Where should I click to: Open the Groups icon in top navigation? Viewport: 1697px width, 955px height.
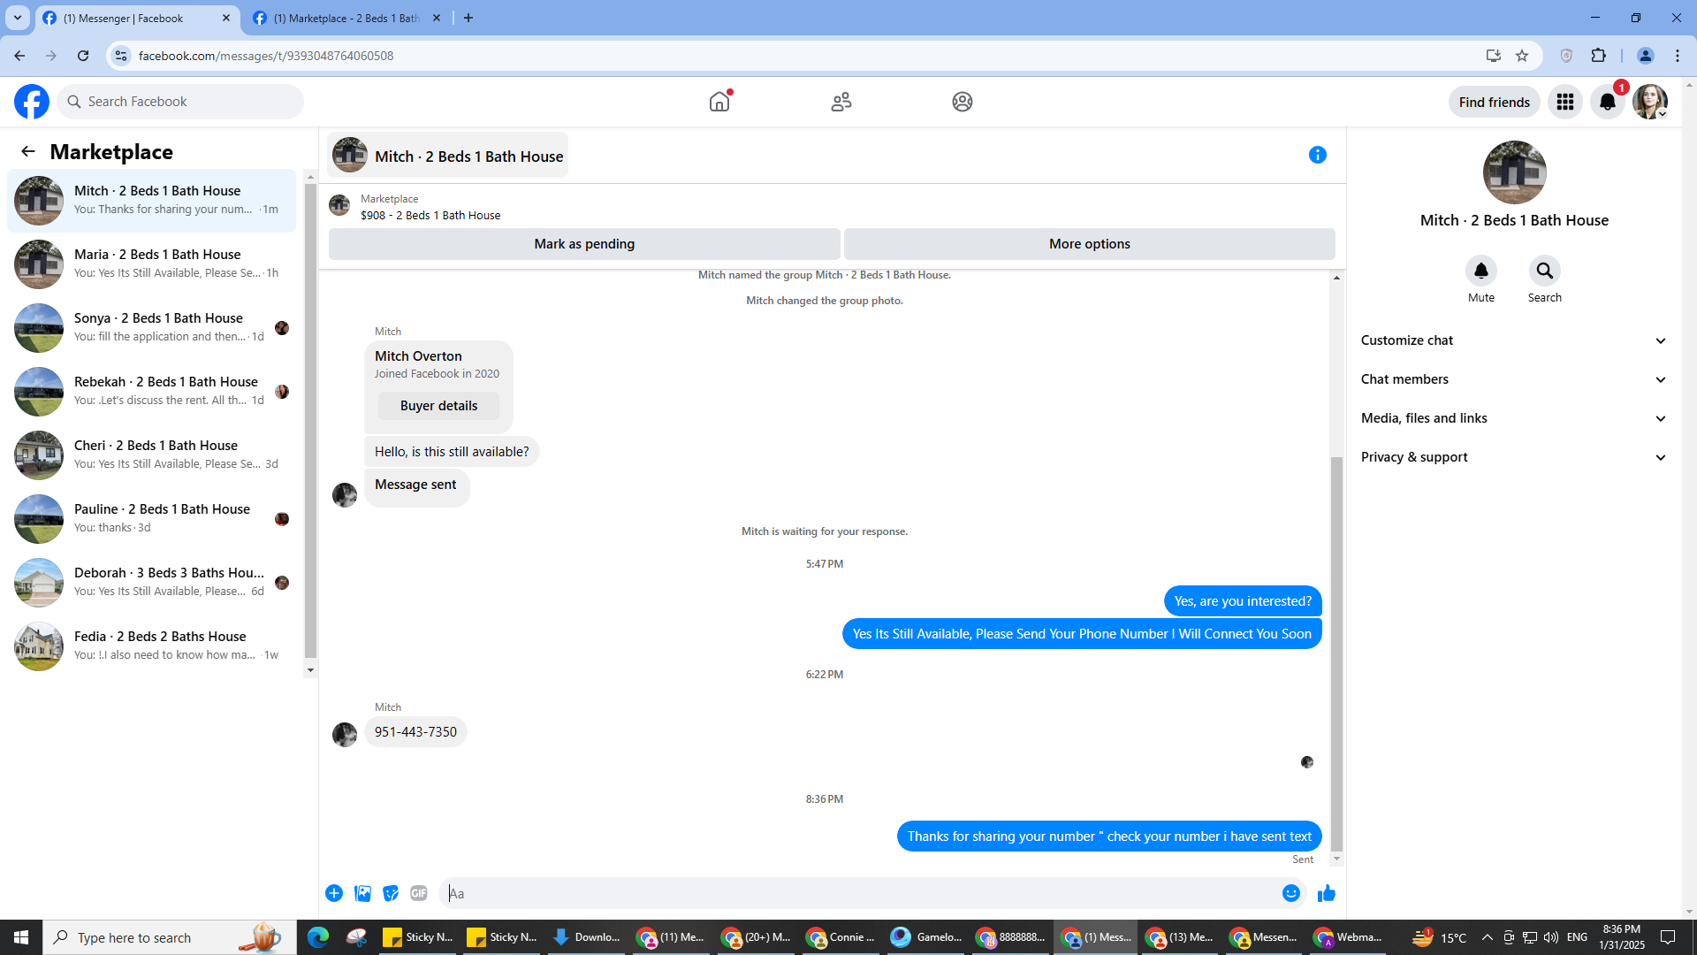tap(963, 102)
